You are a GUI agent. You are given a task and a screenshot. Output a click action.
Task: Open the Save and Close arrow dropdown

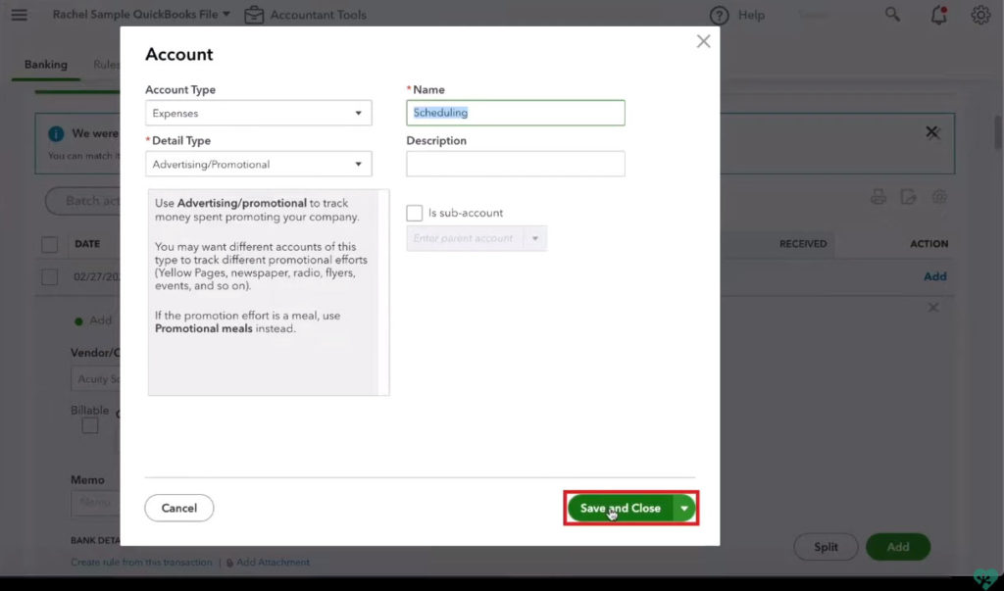click(x=684, y=508)
